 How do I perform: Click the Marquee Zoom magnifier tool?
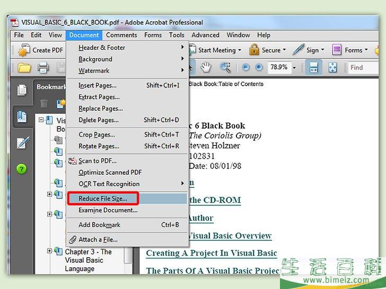point(225,67)
